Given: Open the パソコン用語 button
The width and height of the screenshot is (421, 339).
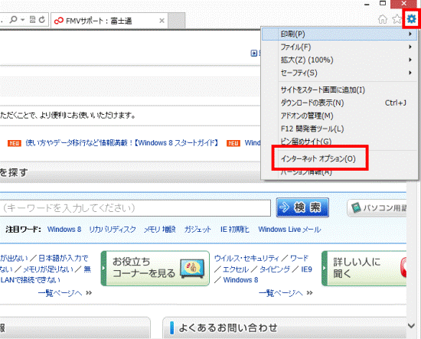Looking at the screenshot, I should [377, 207].
